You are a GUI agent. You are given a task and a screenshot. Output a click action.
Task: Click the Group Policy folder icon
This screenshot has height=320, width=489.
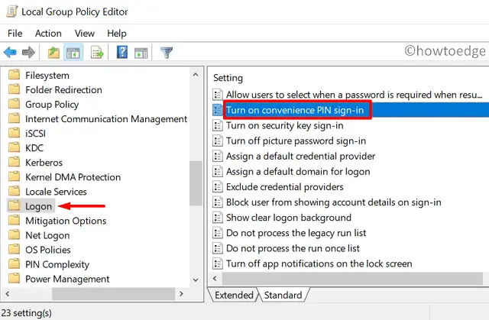point(14,104)
